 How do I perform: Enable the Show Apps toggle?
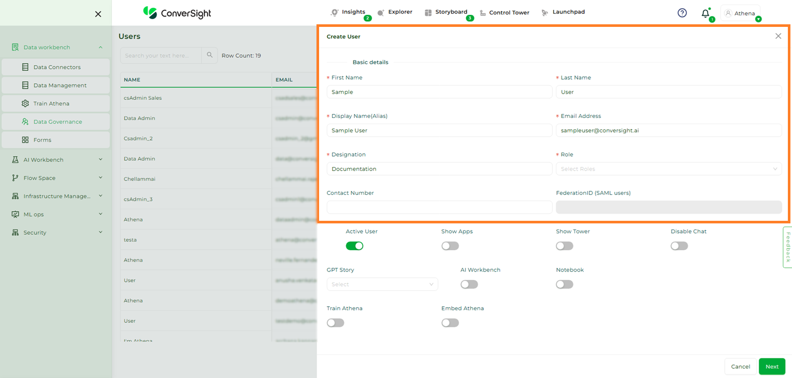click(450, 246)
